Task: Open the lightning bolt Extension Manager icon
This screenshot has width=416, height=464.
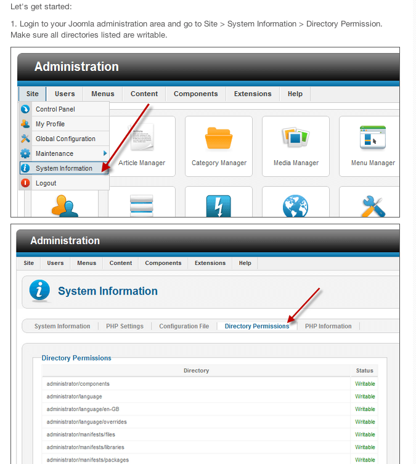Action: 219,206
